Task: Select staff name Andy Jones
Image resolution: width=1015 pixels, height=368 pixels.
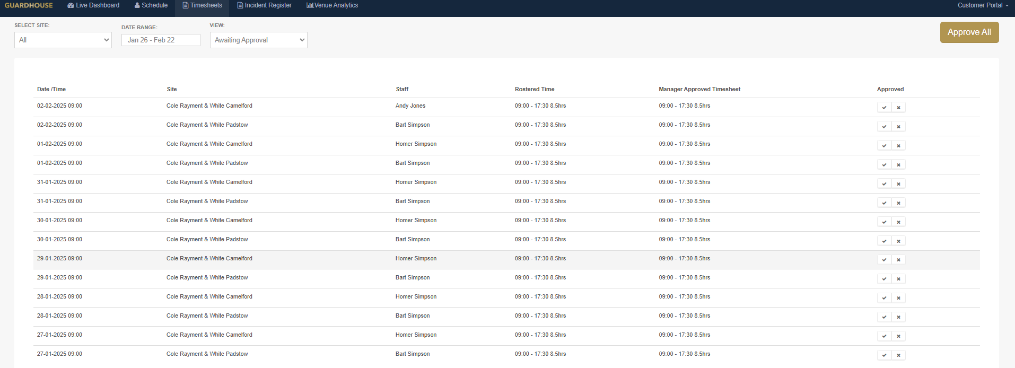Action: (x=410, y=106)
